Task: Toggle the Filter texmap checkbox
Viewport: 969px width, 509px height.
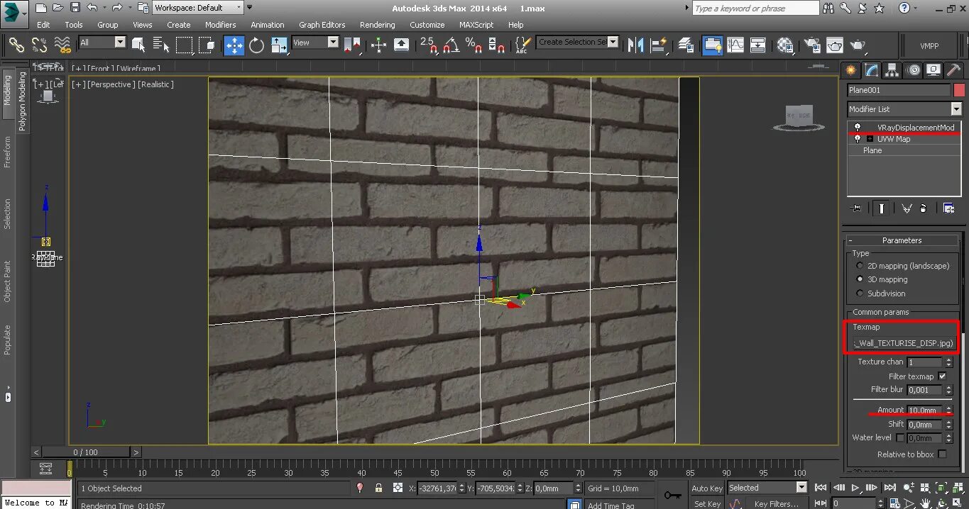Action: 942,376
